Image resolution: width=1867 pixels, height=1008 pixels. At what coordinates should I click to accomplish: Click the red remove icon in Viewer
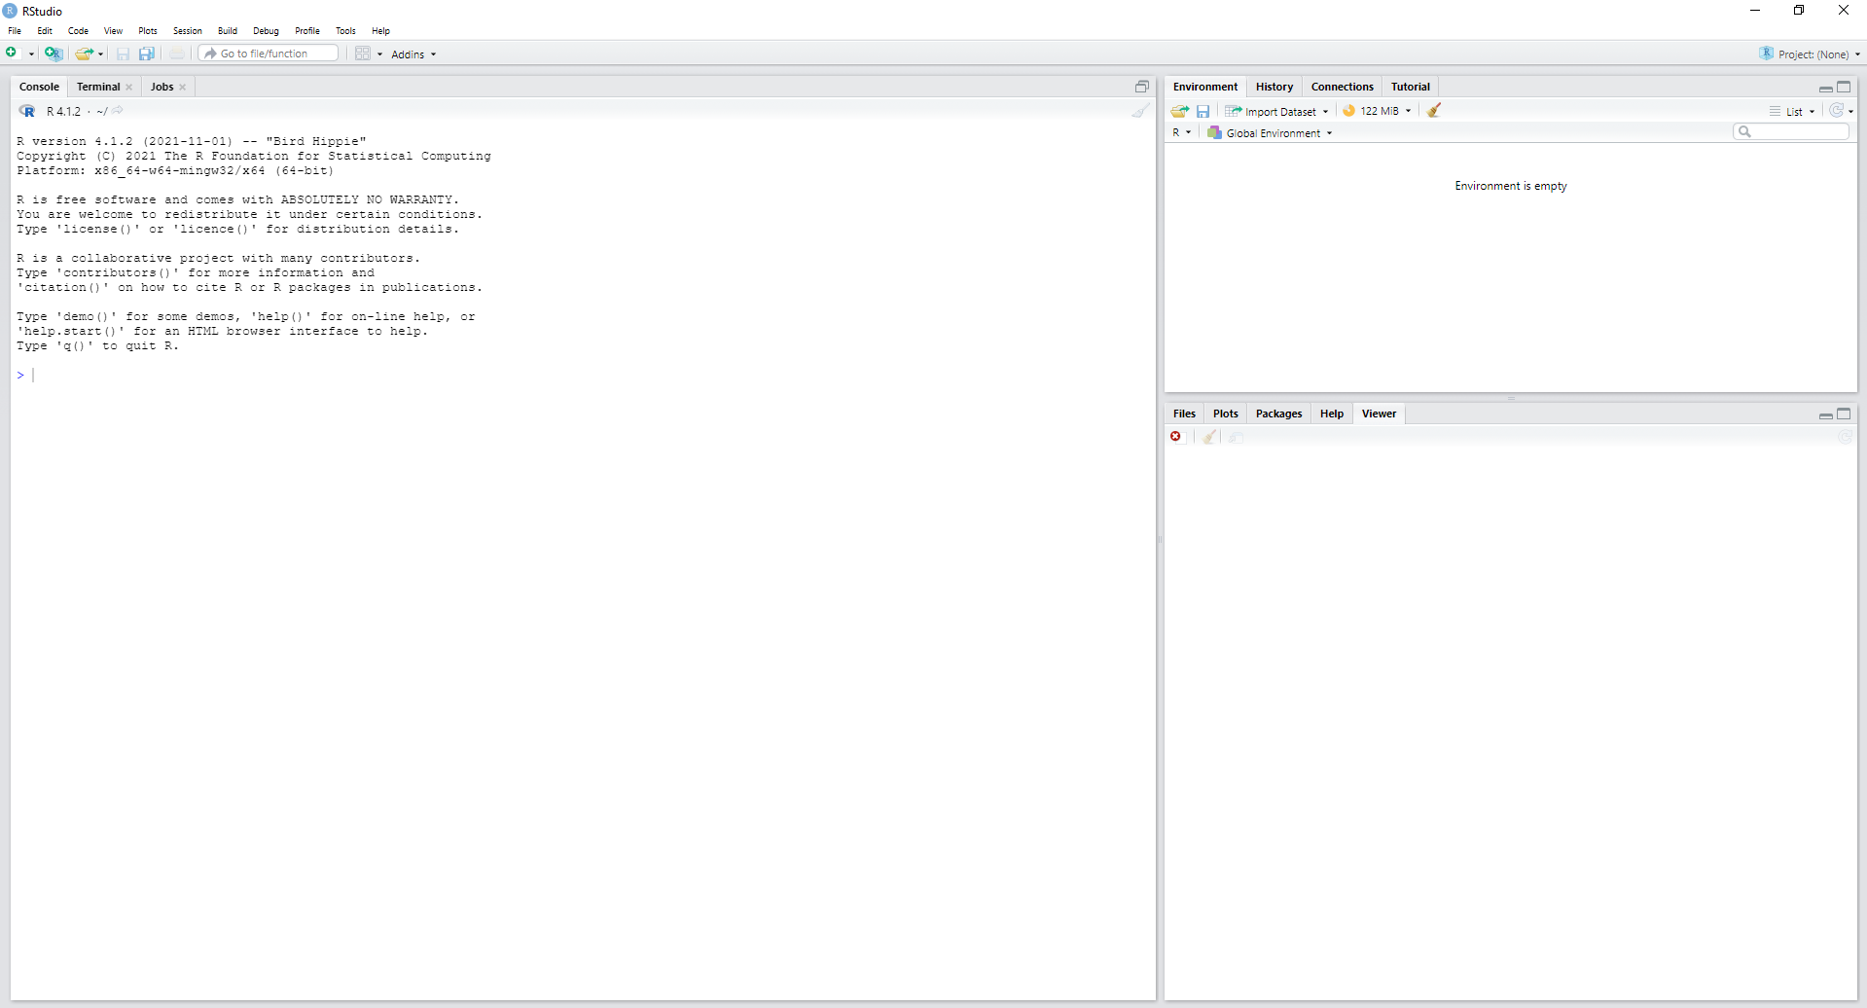[x=1176, y=437]
